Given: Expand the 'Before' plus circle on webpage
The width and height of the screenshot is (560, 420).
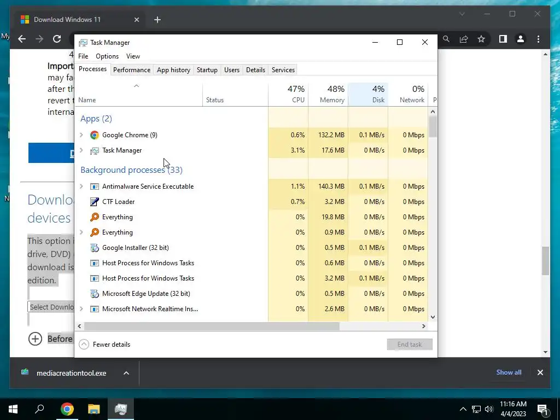Looking at the screenshot, I should point(35,339).
